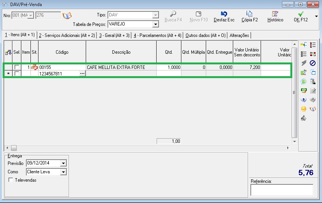Click the paint bucket sidebar icon
322x203 pixels.
click(x=303, y=118)
